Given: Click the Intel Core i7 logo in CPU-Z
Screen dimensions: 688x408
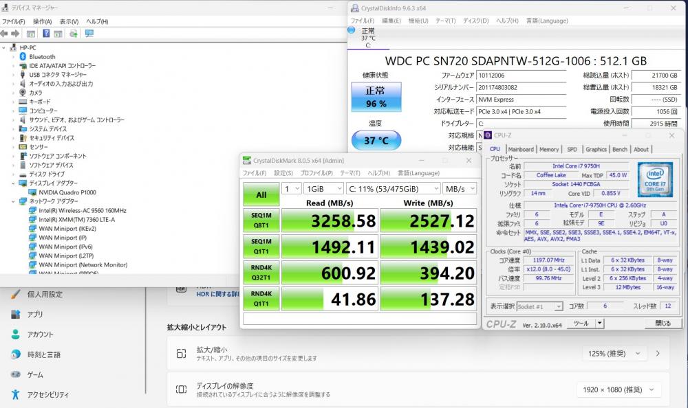Looking at the screenshot, I should click(655, 179).
